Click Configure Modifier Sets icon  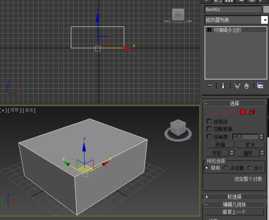tap(260, 86)
